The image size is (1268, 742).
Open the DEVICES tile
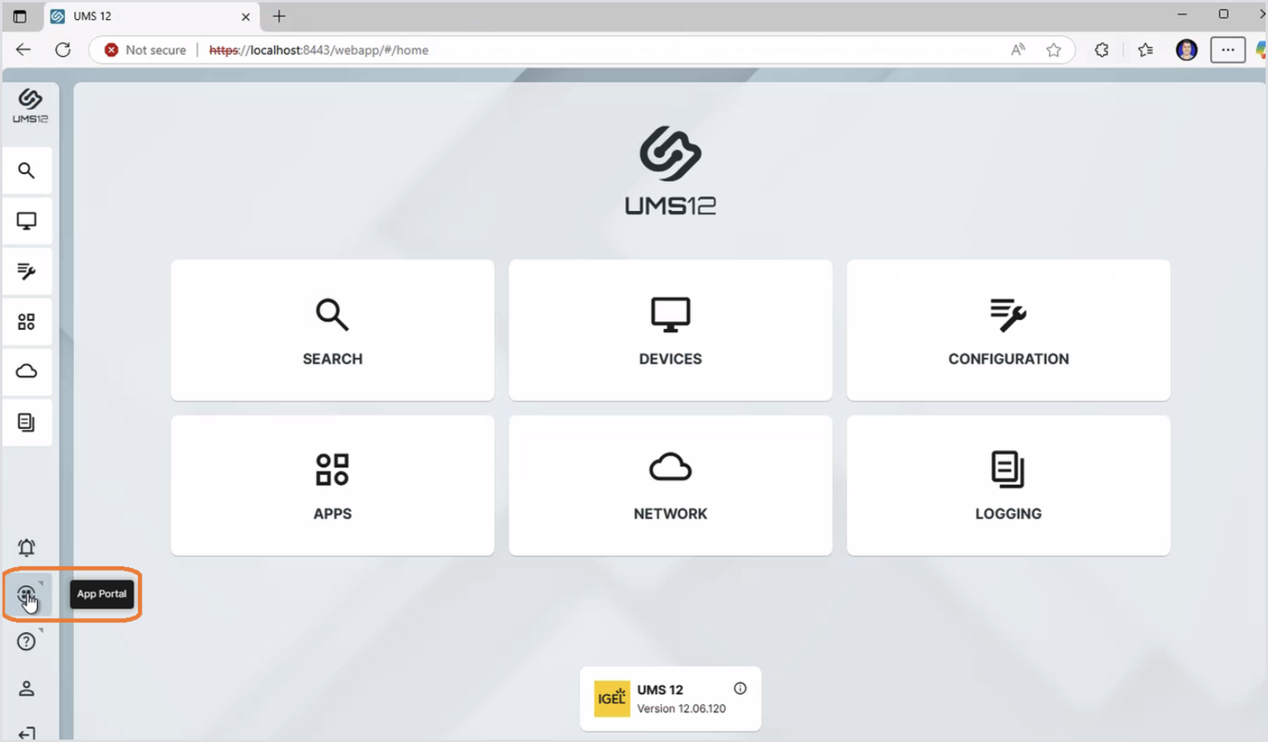[670, 330]
